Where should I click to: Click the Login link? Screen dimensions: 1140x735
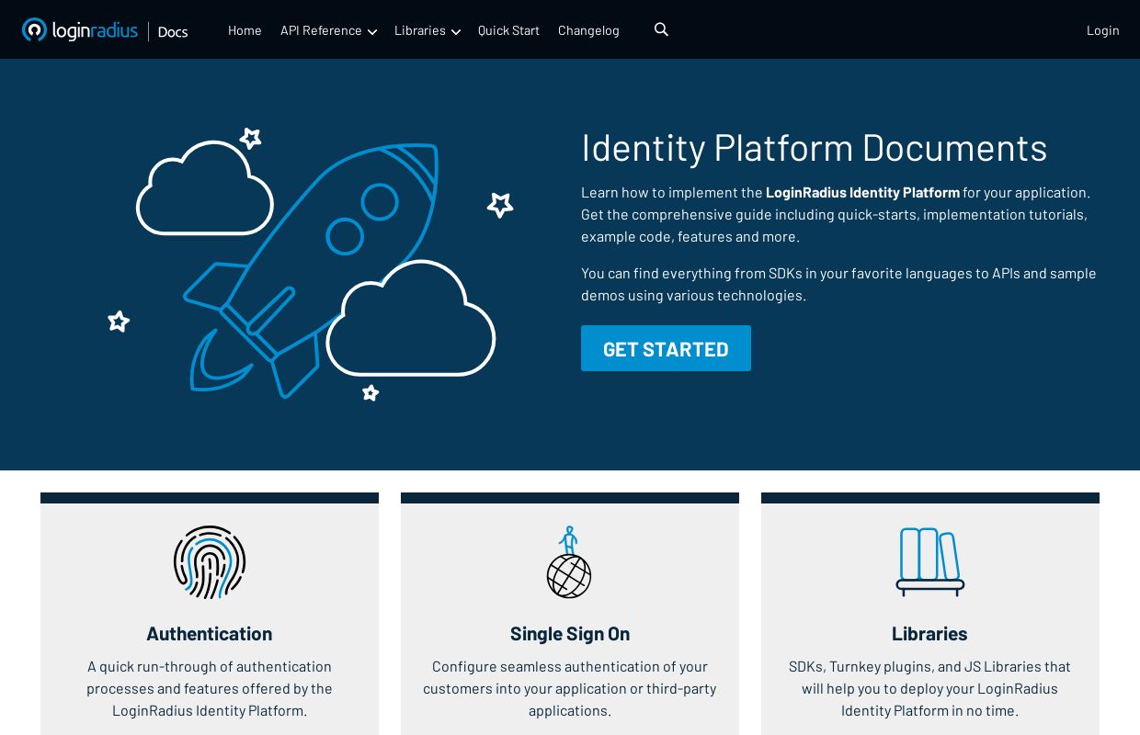(1103, 30)
